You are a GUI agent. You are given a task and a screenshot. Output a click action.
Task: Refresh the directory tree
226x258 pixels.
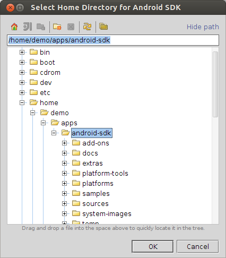[88, 27]
